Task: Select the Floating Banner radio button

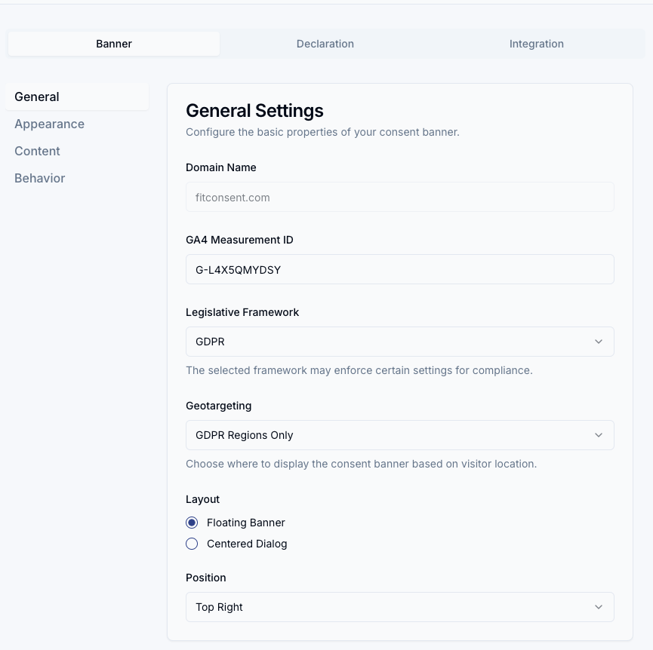Action: 192,523
